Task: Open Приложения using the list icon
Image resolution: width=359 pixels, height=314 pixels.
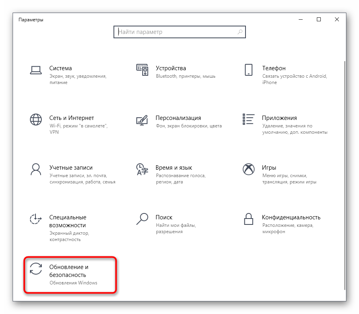Action: pyautogui.click(x=248, y=120)
